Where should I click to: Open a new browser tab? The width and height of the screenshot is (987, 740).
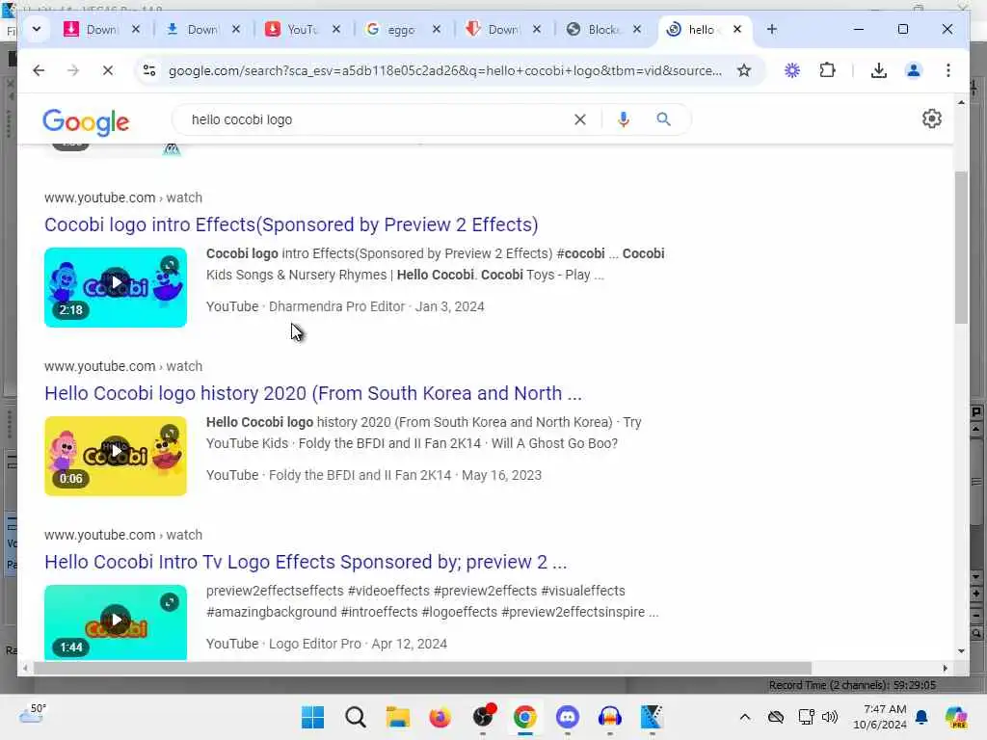[x=772, y=29]
